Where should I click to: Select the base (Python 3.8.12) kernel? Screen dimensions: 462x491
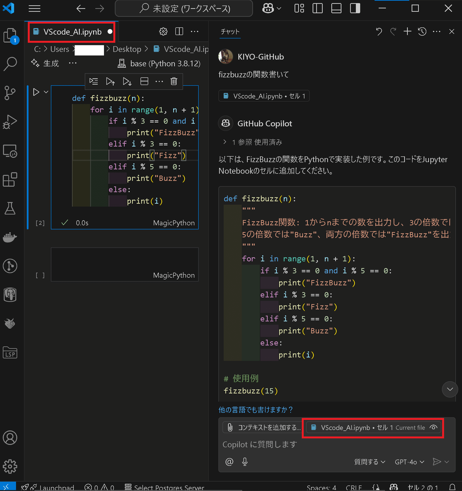click(159, 63)
